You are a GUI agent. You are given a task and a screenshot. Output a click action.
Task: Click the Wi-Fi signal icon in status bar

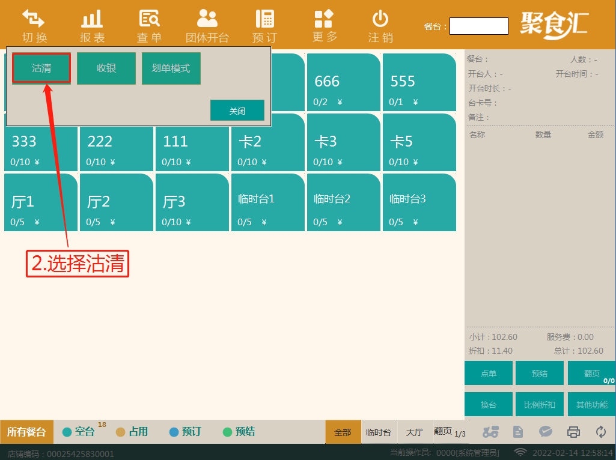520,452
